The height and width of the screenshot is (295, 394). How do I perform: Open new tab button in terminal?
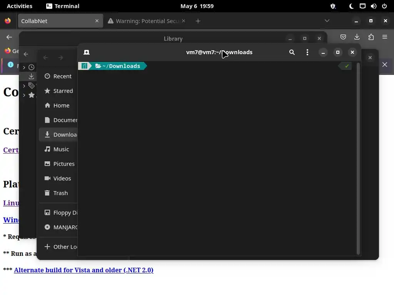(87, 52)
